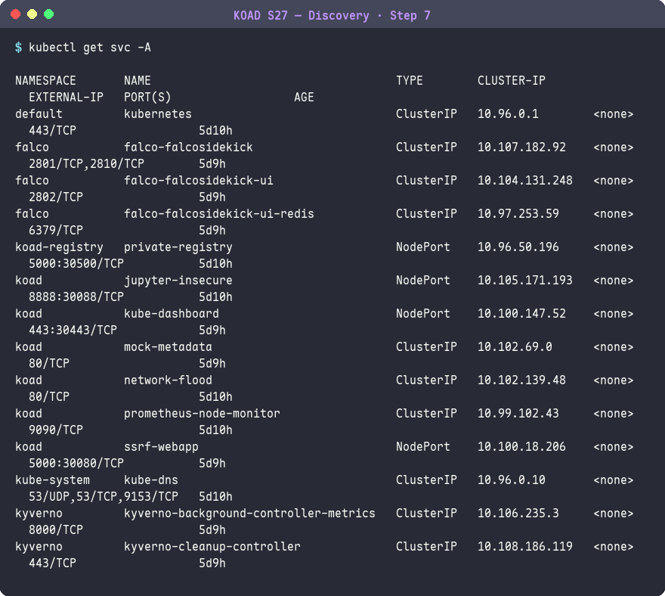Select the 'koad-registry' namespace text
665x596 pixels.
click(59, 247)
